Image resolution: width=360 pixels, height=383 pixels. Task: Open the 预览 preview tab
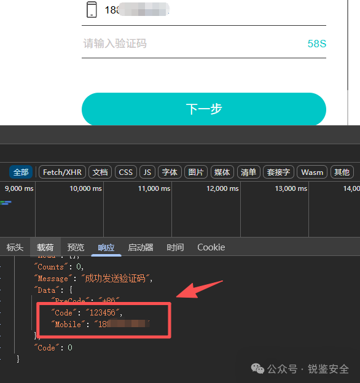click(76, 247)
